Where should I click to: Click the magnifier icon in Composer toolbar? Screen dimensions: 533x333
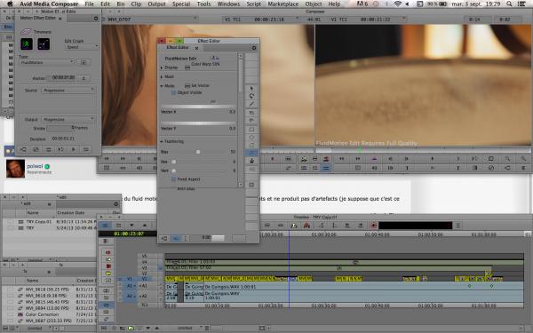tap(507, 159)
